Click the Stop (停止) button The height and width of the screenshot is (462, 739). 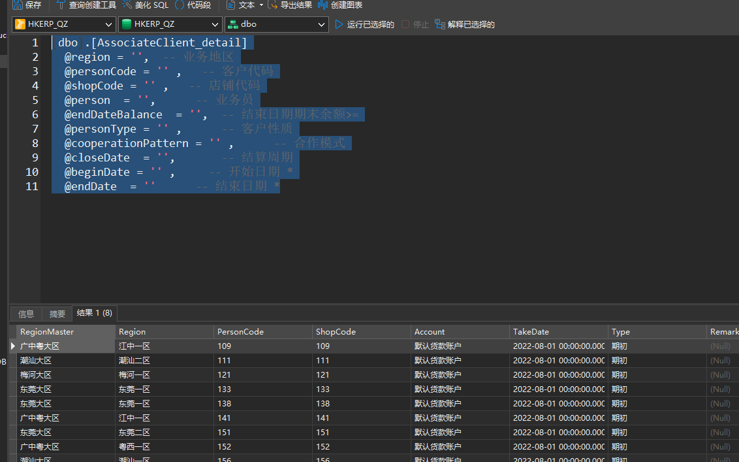click(415, 25)
